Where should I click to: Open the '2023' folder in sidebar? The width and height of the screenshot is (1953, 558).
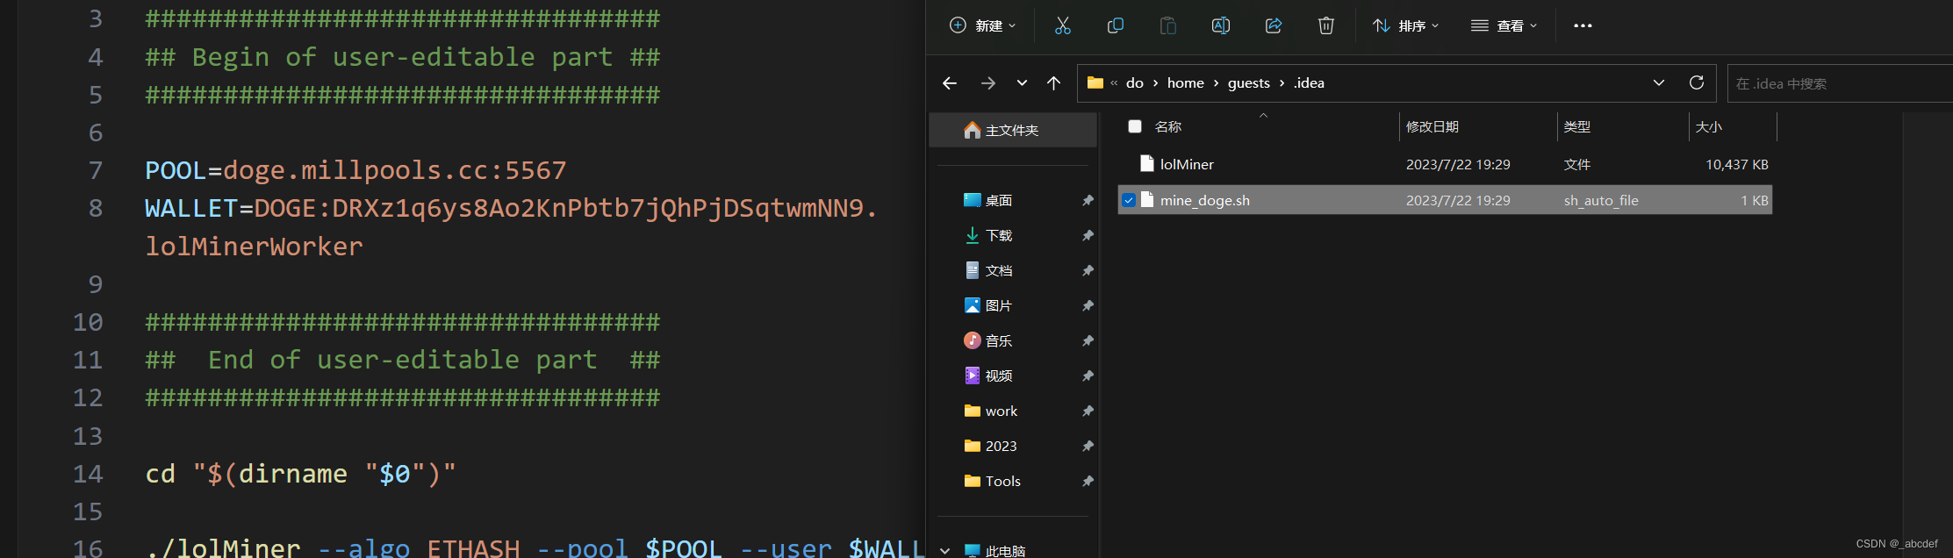click(1001, 446)
